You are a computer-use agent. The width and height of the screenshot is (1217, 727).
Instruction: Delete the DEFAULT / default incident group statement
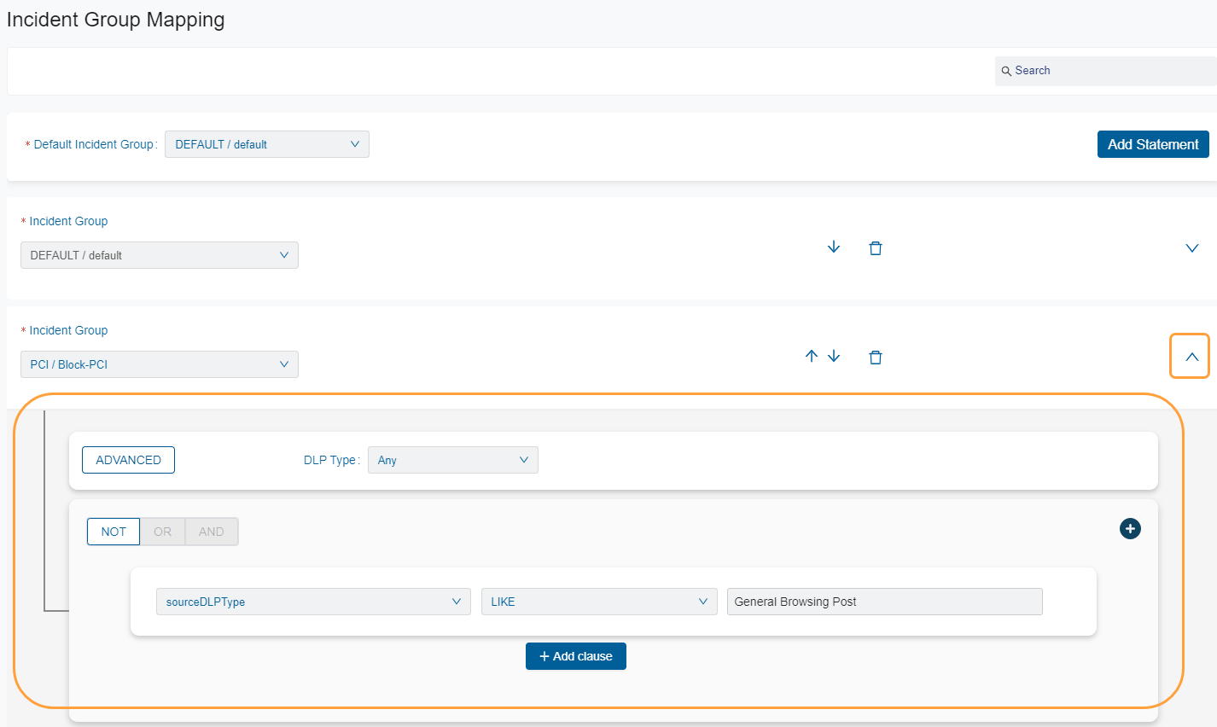[875, 248]
